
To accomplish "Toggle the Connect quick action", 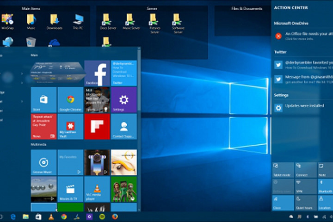I will pos(306,170).
